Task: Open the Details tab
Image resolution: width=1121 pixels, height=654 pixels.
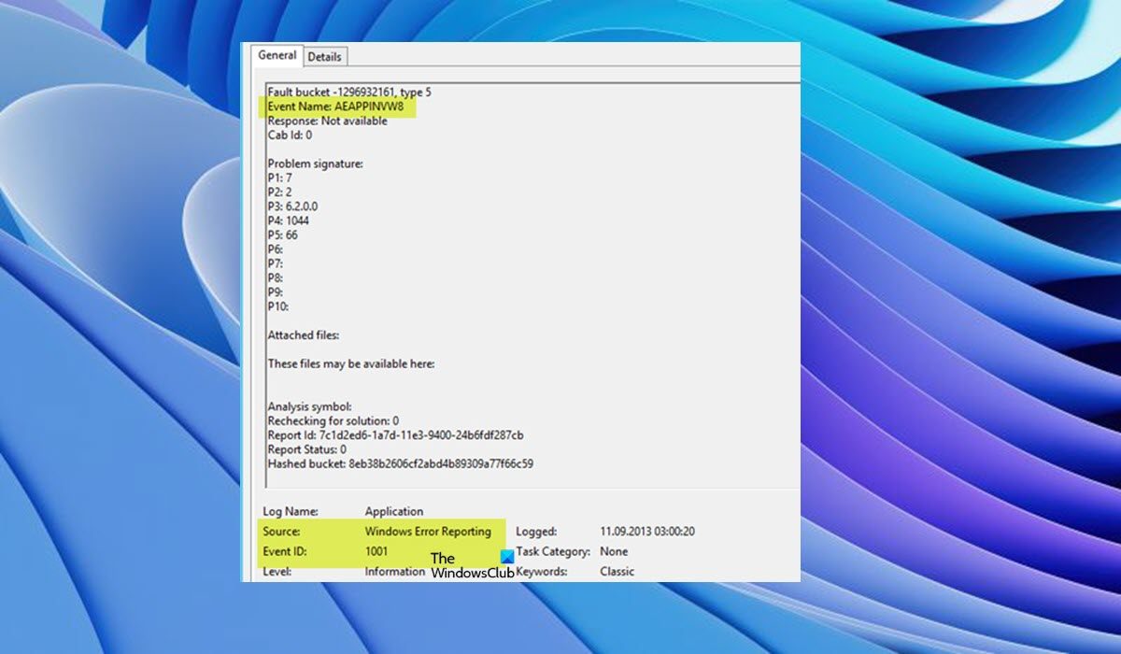Action: coord(325,57)
